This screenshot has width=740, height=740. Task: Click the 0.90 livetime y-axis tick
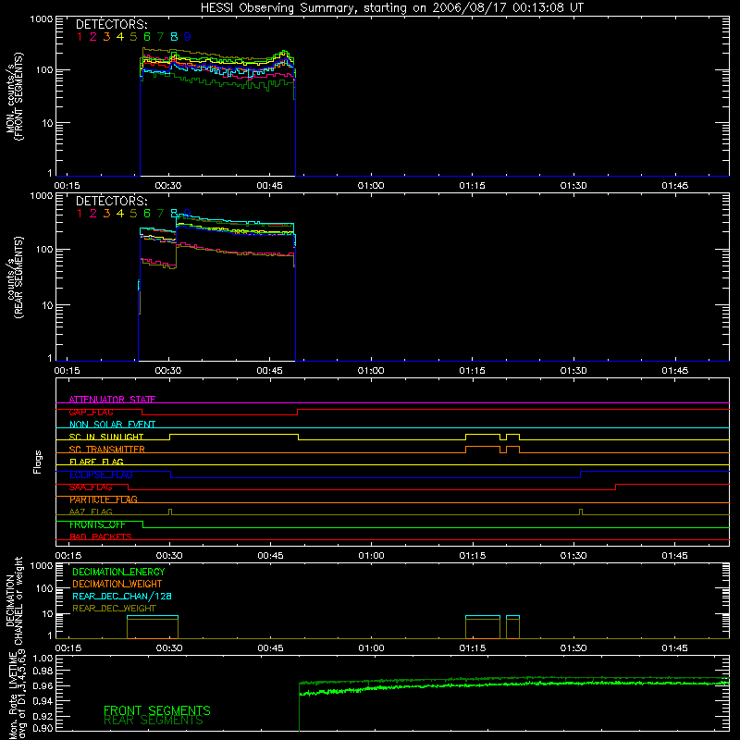tap(43, 728)
